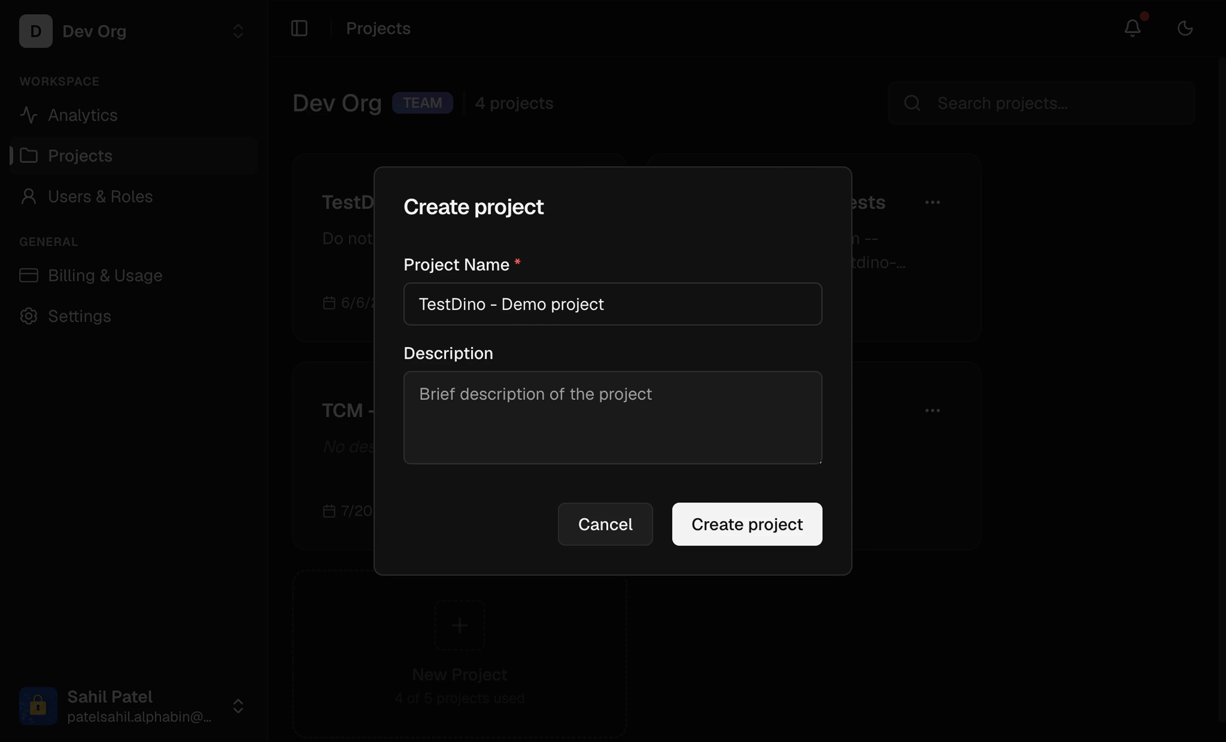Click the TCM project card title
The height and width of the screenshot is (742, 1226).
coord(348,410)
